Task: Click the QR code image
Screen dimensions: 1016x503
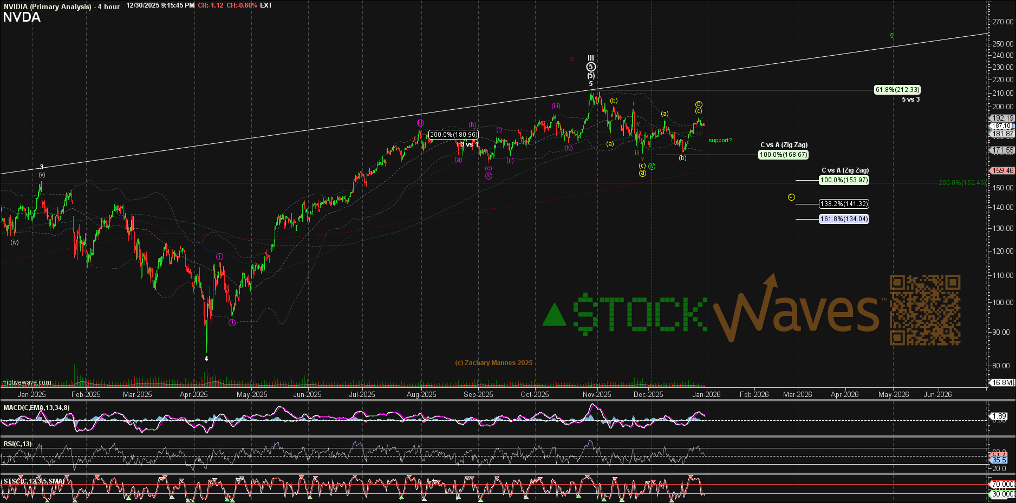Action: pos(925,310)
